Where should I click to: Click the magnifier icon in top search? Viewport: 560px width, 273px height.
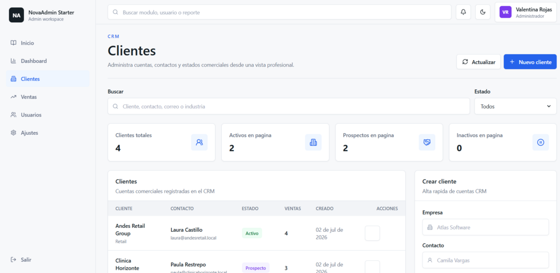(x=115, y=12)
